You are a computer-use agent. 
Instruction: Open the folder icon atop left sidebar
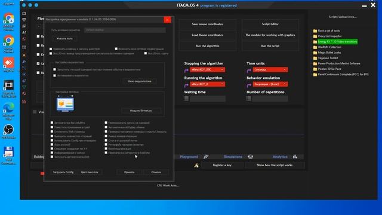tap(24, 13)
